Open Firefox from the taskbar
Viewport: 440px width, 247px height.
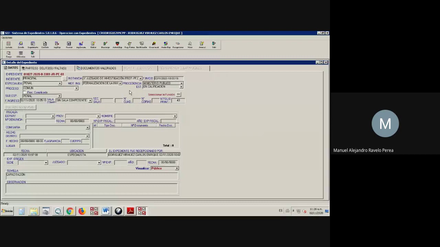tap(82, 211)
